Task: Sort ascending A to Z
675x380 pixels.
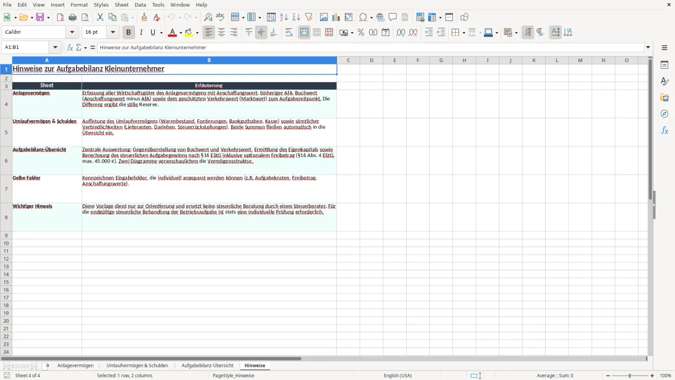Action: click(x=284, y=17)
